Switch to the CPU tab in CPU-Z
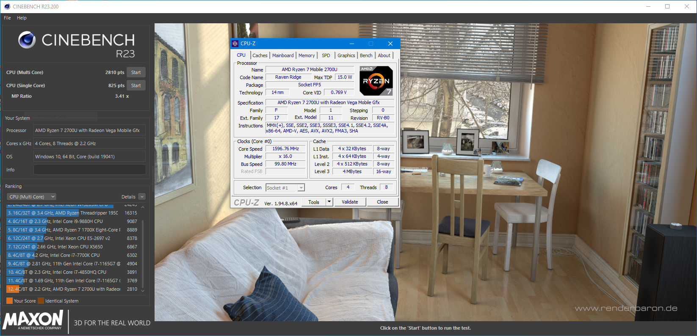The image size is (697, 336). [241, 55]
